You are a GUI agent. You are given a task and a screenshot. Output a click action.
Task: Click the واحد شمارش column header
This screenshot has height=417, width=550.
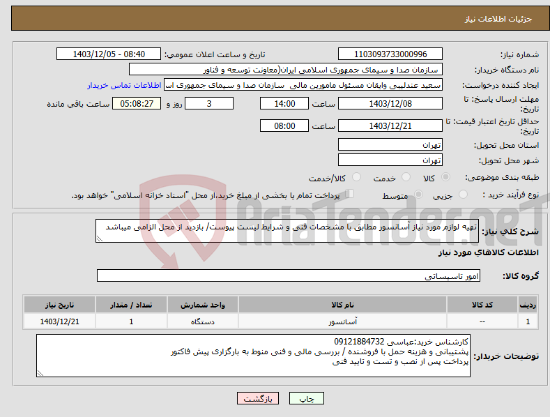[x=203, y=305]
